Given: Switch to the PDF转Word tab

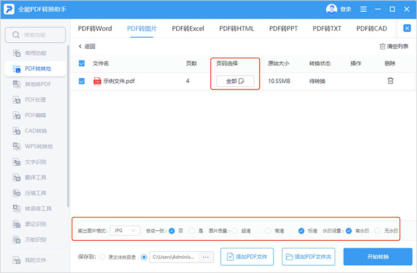Looking at the screenshot, I should pyautogui.click(x=95, y=28).
